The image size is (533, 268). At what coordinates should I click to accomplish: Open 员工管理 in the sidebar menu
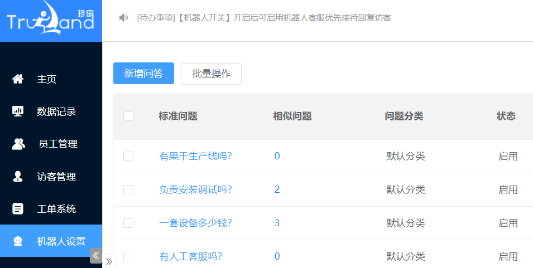[57, 144]
